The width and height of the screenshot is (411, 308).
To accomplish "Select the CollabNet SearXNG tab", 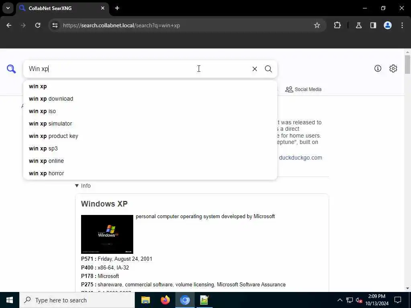I will pos(62,8).
